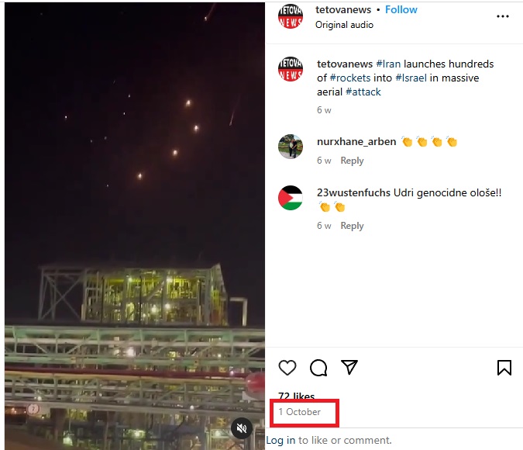This screenshot has height=450, width=523.
Task: Open the Original audio link
Action: tap(344, 25)
